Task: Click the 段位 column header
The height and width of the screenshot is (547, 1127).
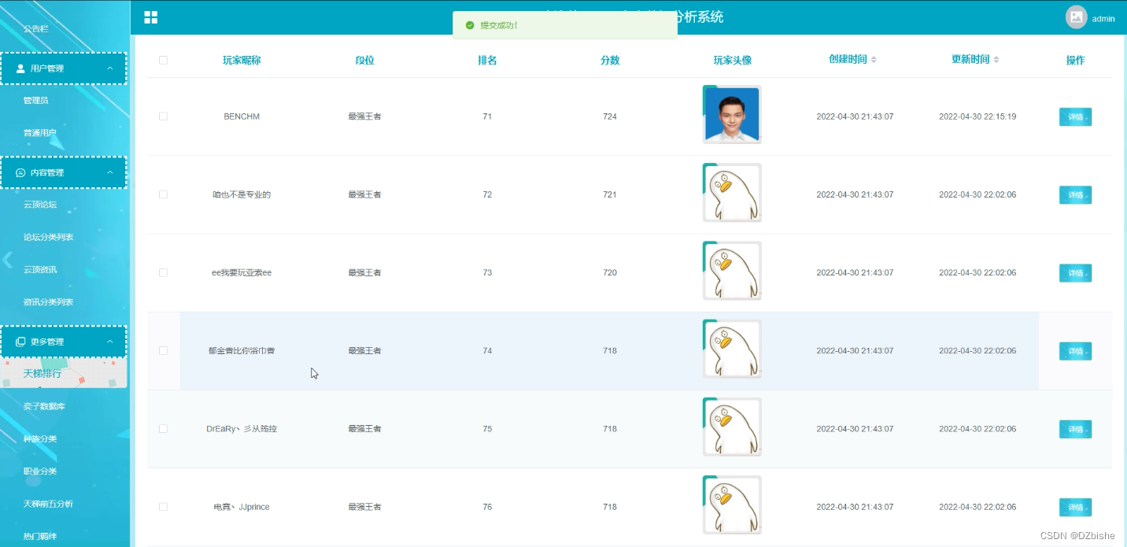Action: pos(364,60)
